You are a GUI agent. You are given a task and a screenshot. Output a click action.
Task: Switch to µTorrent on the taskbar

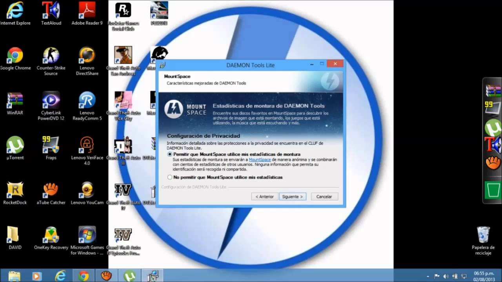[x=129, y=276]
